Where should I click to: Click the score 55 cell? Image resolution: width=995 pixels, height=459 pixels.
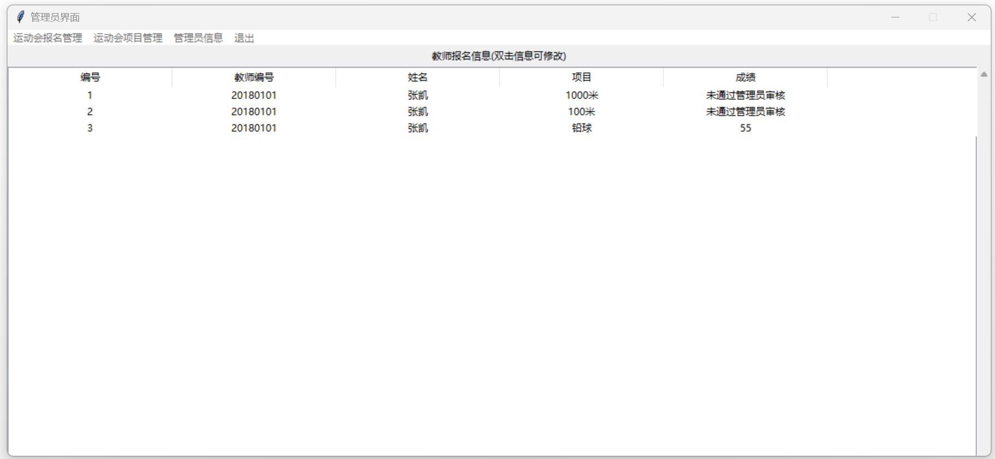pyautogui.click(x=745, y=128)
